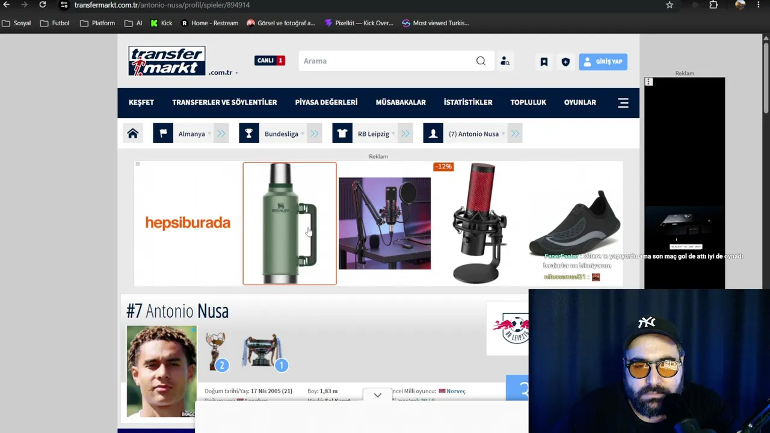Click the home breadcrumb icon

click(x=133, y=134)
